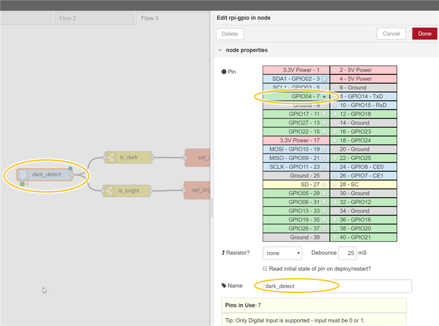Click the tag icon beside Name
This screenshot has height=326, width=439.
click(224, 286)
